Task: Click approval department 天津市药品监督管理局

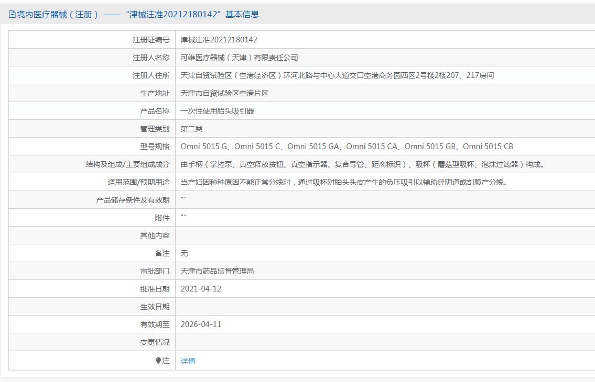Action: click(217, 271)
